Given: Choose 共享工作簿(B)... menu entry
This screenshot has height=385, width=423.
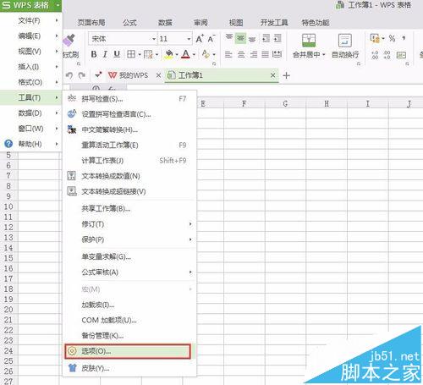Looking at the screenshot, I should coord(129,209).
